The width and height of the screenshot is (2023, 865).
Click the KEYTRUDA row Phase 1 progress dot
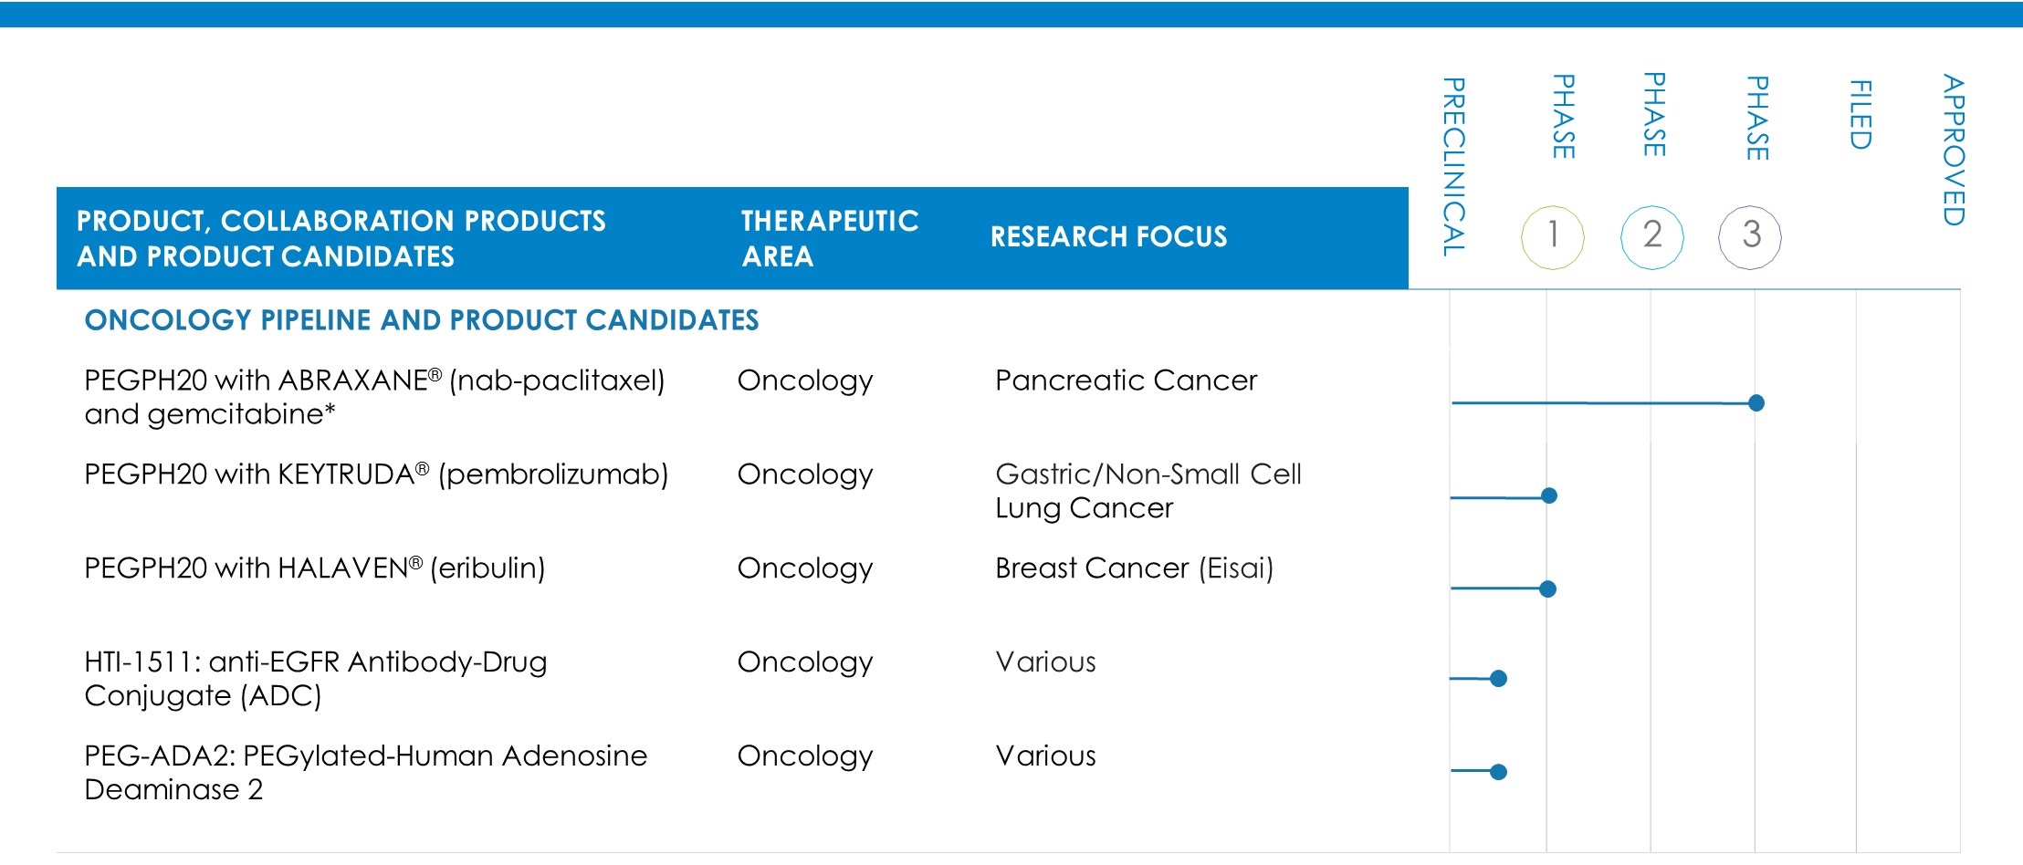(1548, 496)
